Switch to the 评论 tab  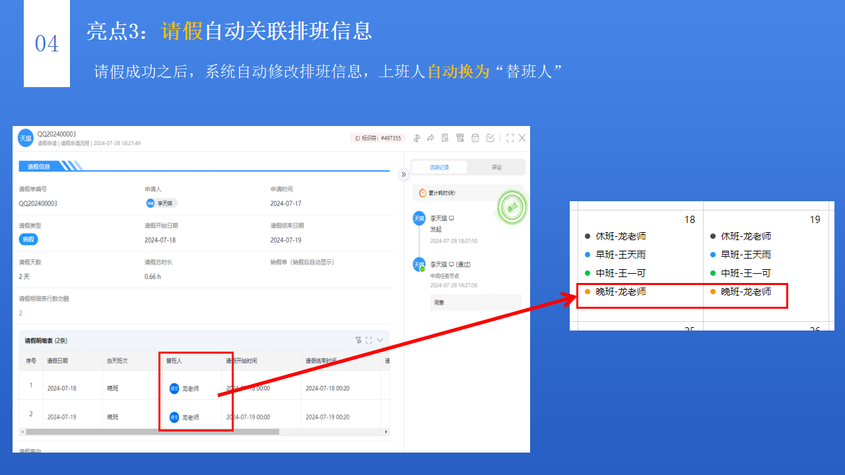tap(496, 167)
